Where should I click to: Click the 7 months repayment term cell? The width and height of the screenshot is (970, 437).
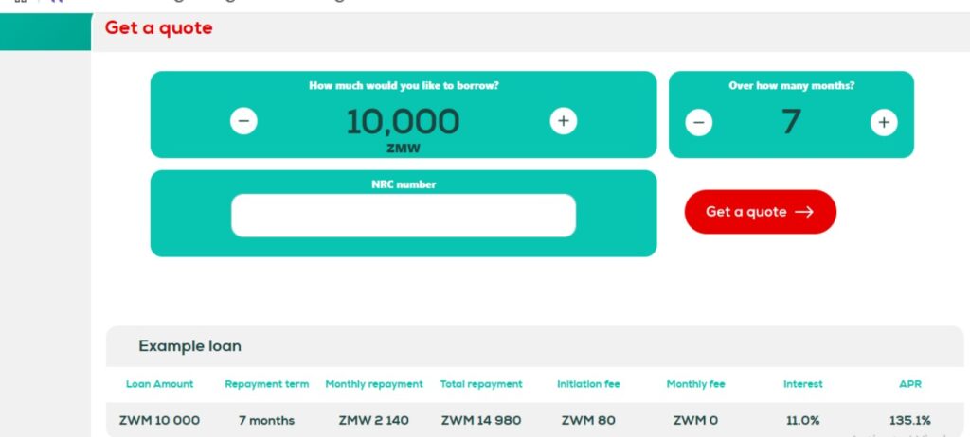point(266,420)
